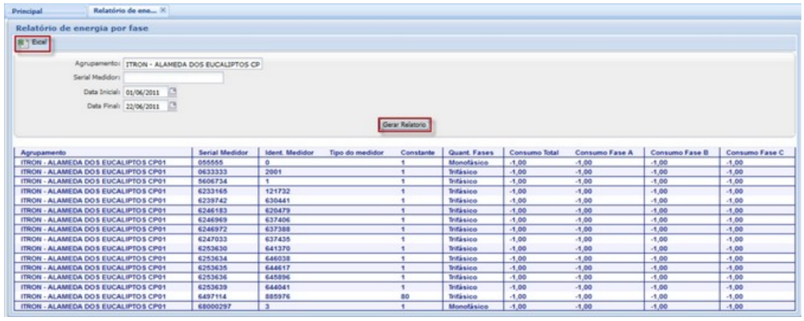Click the Serial Medidor input field
The height and width of the screenshot is (321, 804).
(173, 77)
